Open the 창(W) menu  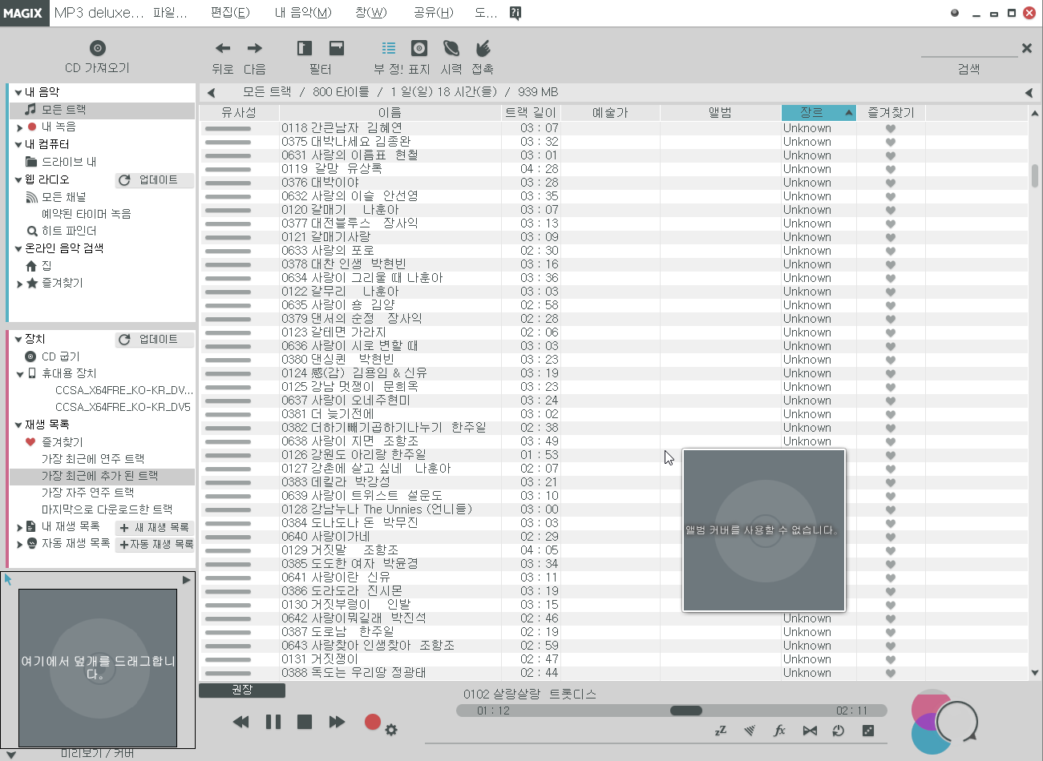[371, 13]
